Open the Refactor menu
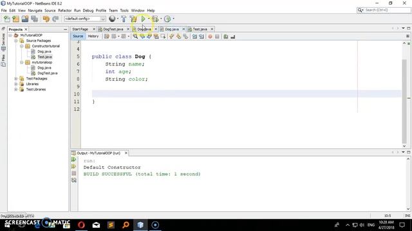 click(64, 10)
